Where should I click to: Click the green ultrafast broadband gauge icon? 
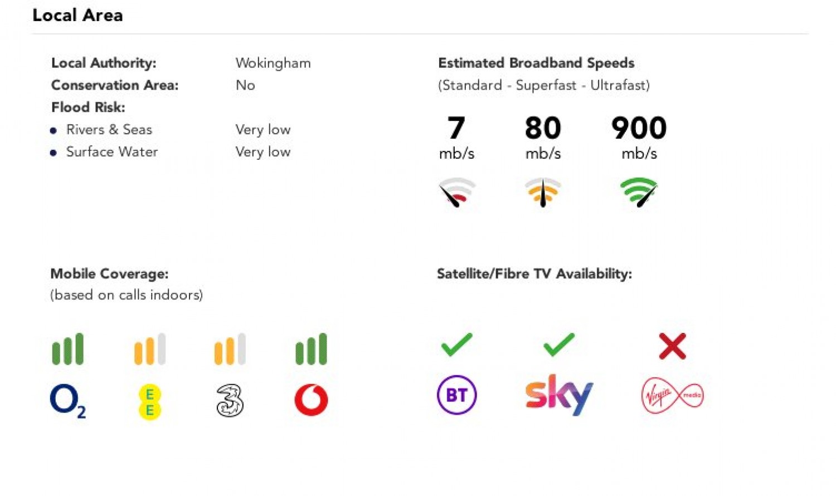click(x=639, y=192)
